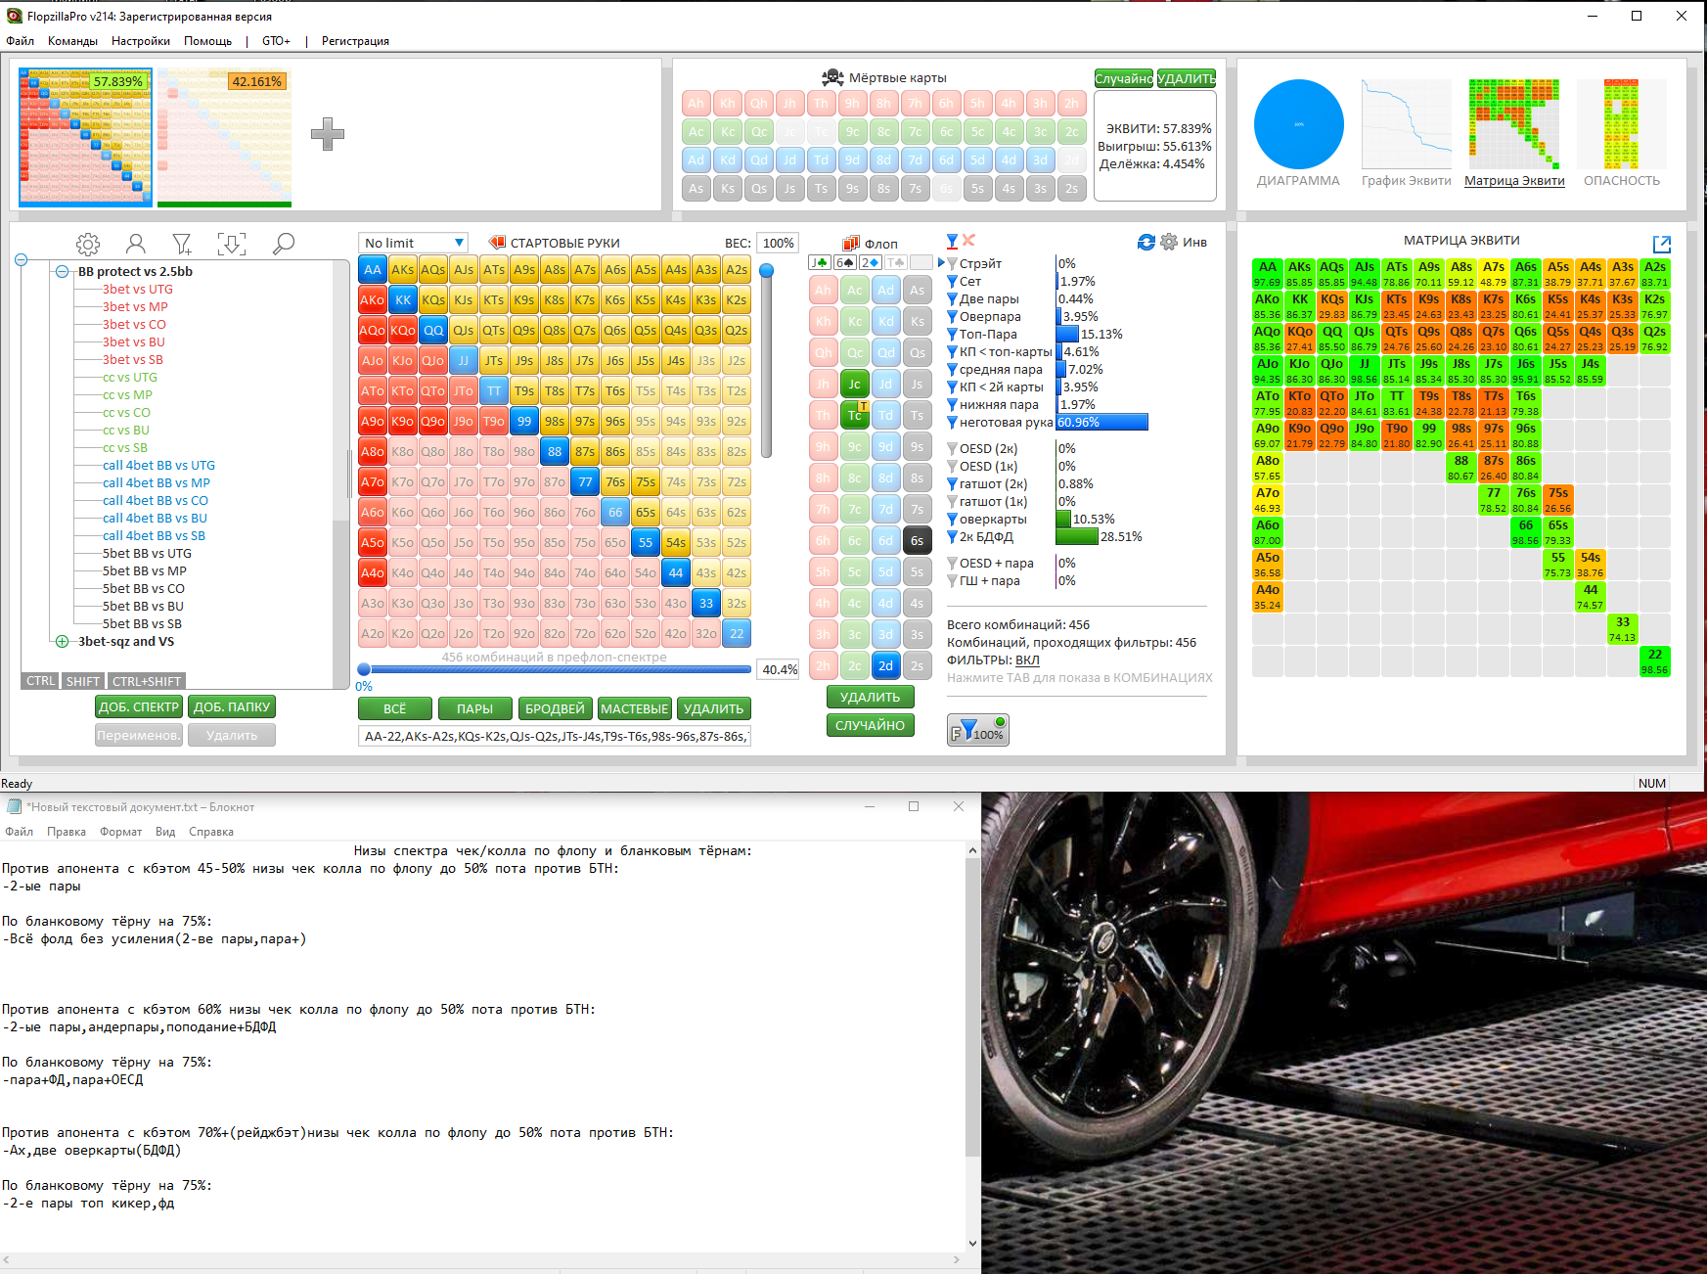The width and height of the screenshot is (1707, 1274).
Task: Click the player profile icon above tree
Action: pos(136,244)
